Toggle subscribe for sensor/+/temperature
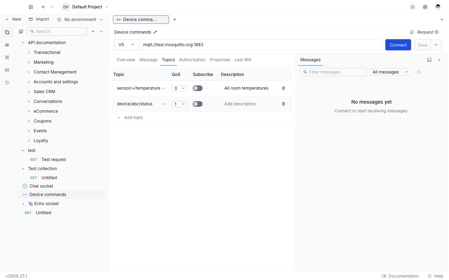 (x=198, y=88)
